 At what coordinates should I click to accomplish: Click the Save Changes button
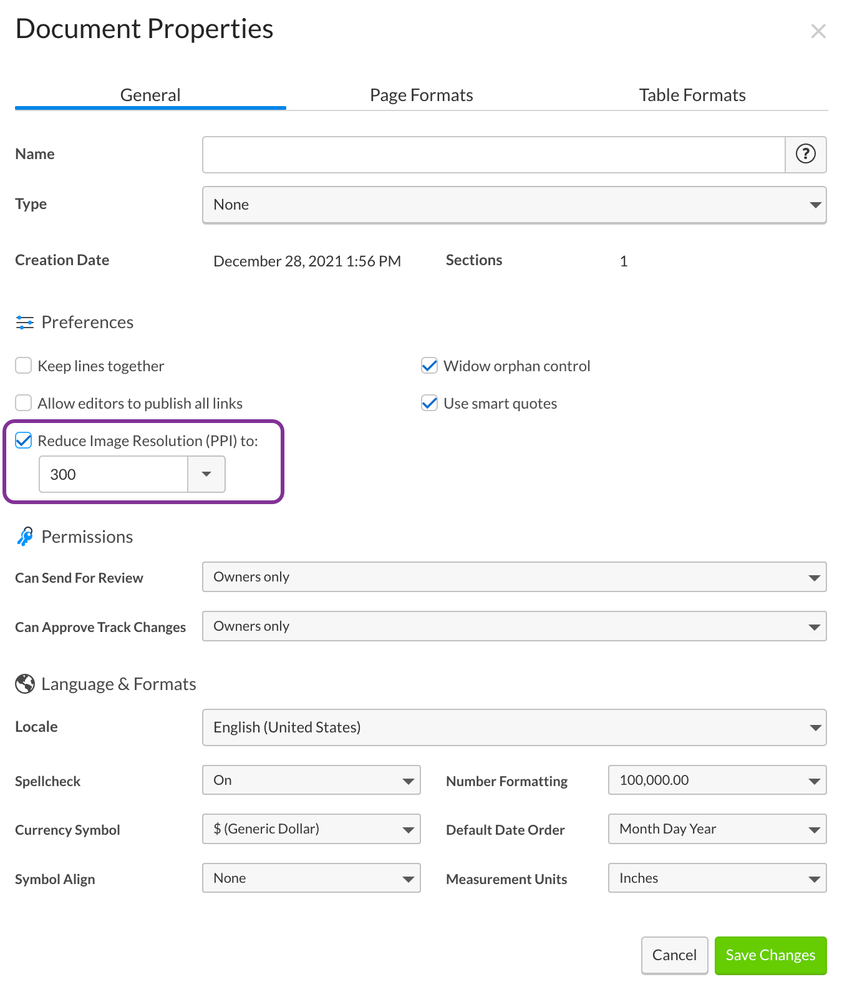[x=770, y=955]
